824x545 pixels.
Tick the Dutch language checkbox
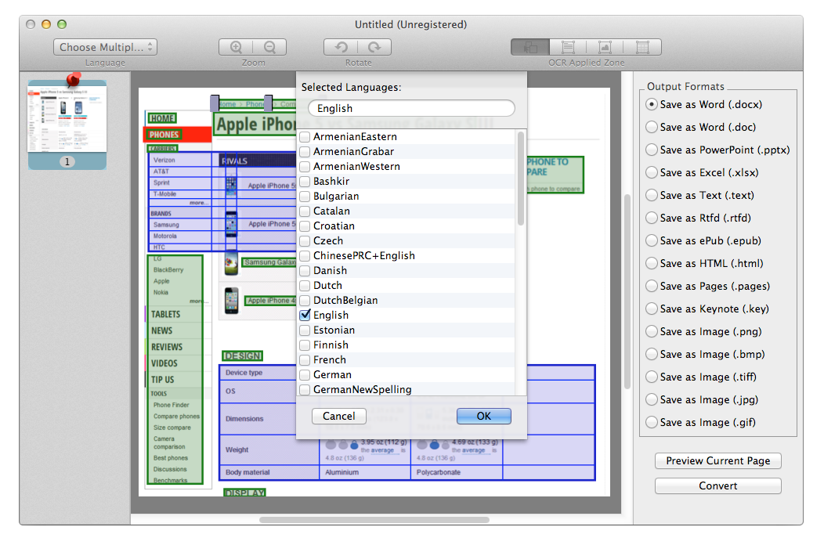[305, 286]
